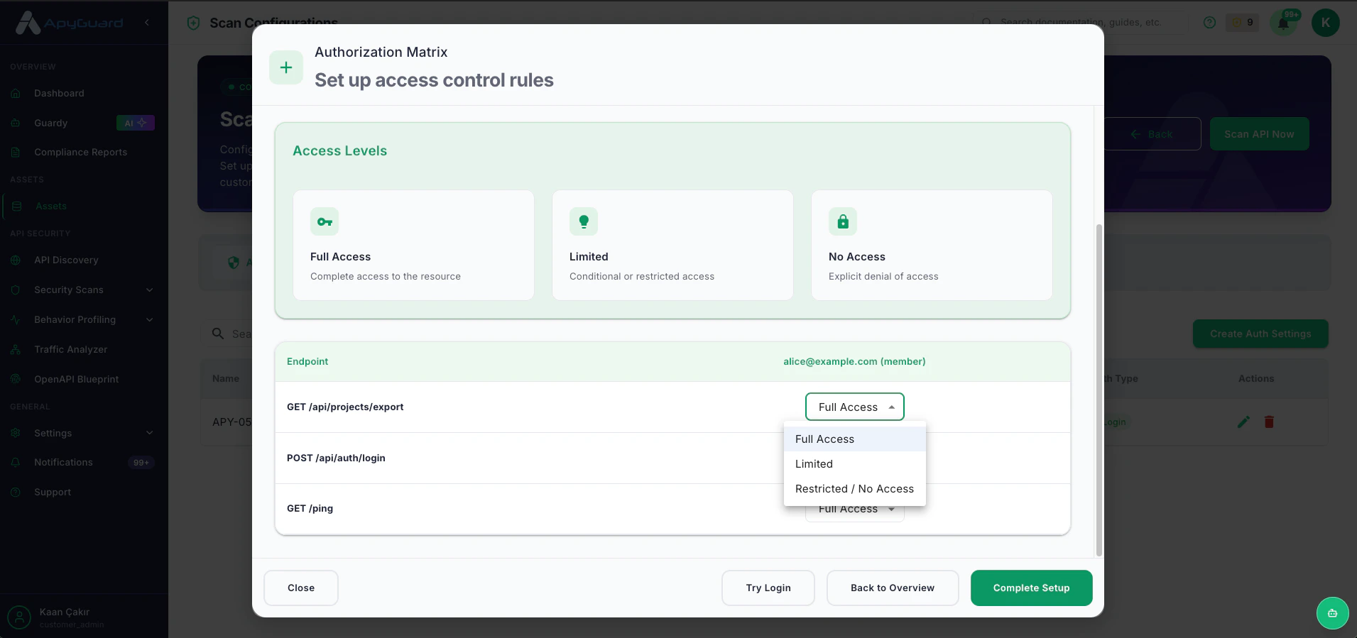Screen dimensions: 1357x638
Task: Open the notification bell in the top header
Action: coord(1283,23)
